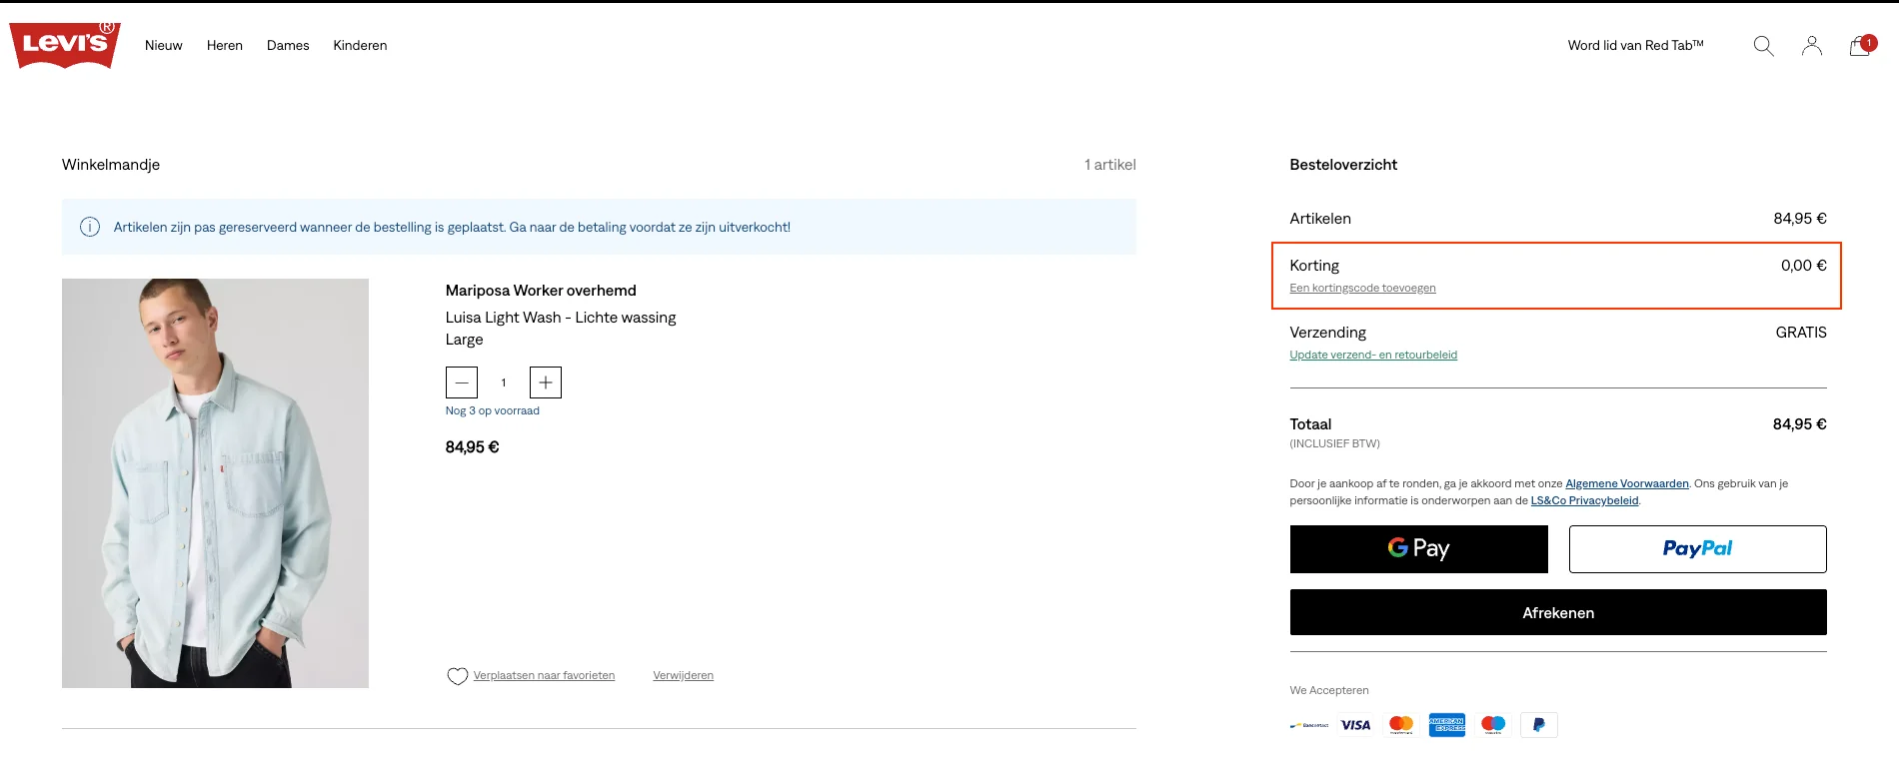Click the info icon in reservation notice
Screen dimensions: 1899x758
(x=90, y=227)
